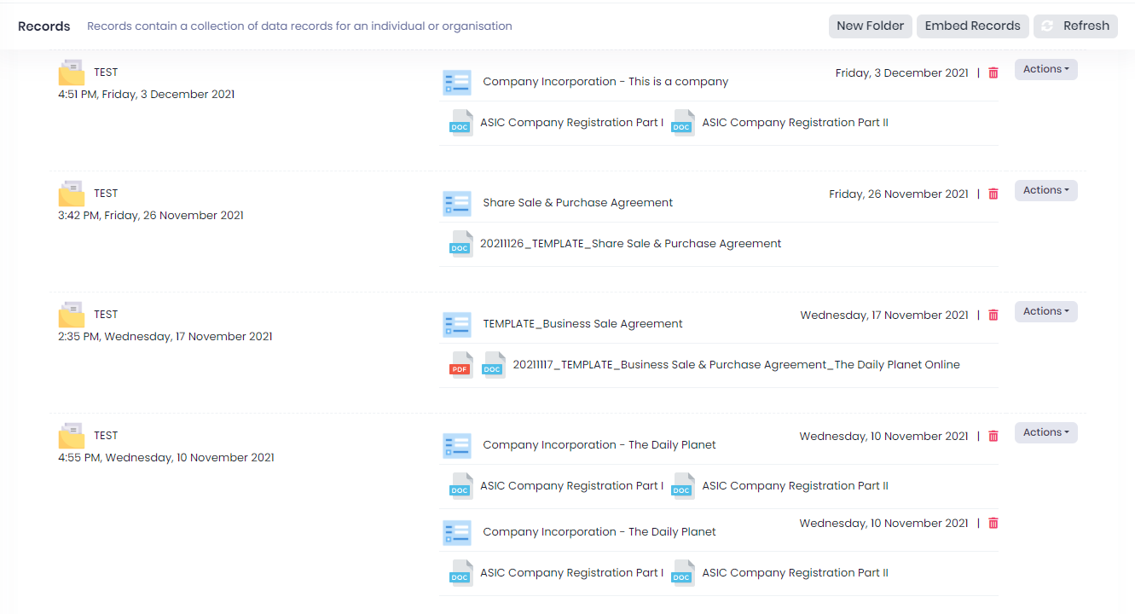1135x614 pixels.
Task: Click the TEST folder icon dated 3 December 2021
Action: coord(72,73)
